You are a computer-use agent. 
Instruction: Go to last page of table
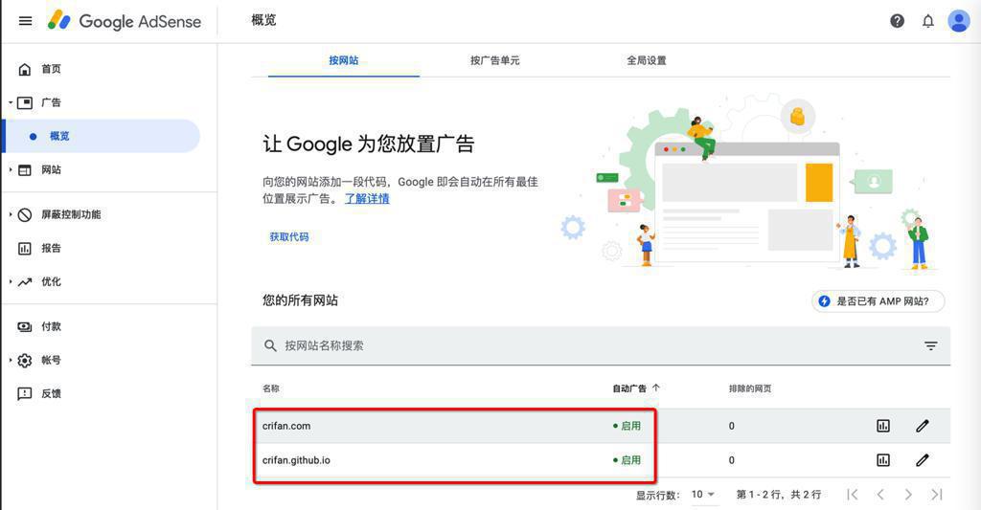[937, 495]
